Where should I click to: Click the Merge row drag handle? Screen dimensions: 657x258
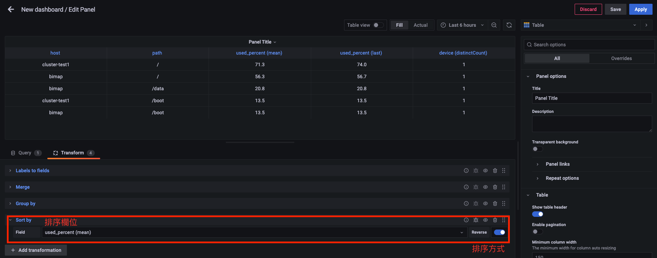pyautogui.click(x=504, y=187)
